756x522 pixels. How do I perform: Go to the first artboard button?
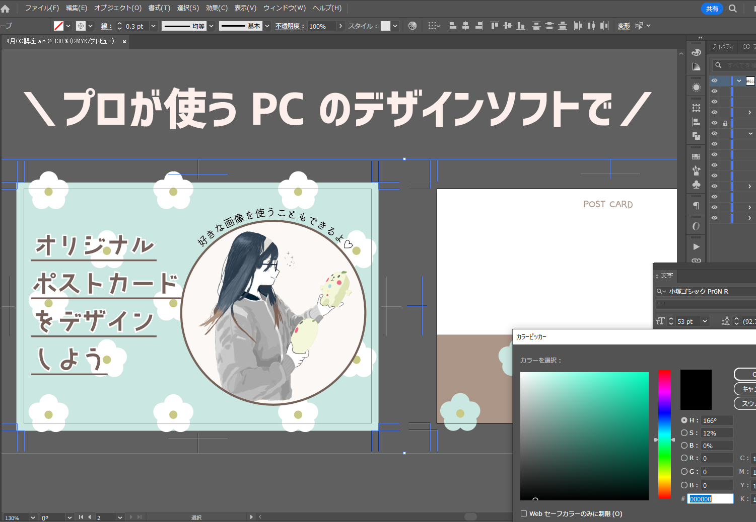point(81,517)
